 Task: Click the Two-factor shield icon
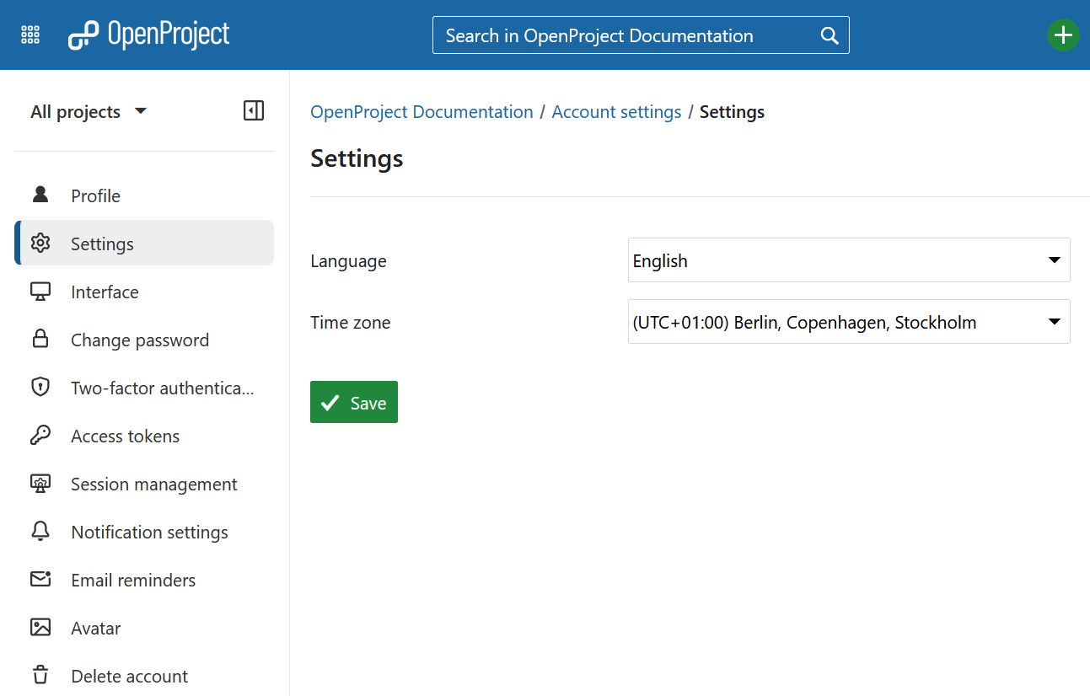point(40,388)
